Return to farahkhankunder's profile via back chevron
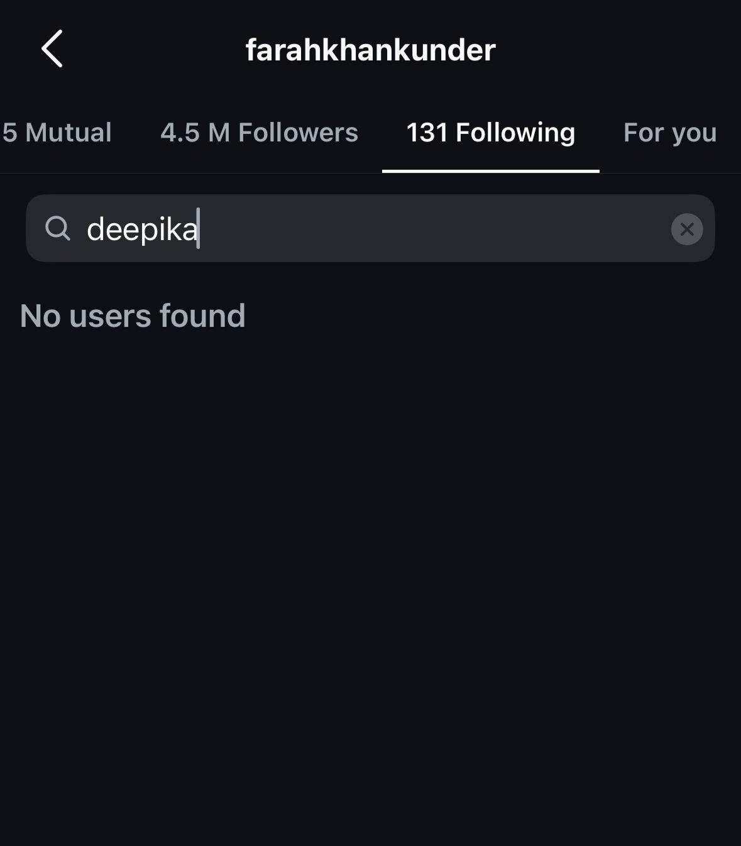This screenshot has height=846, width=741. click(52, 48)
